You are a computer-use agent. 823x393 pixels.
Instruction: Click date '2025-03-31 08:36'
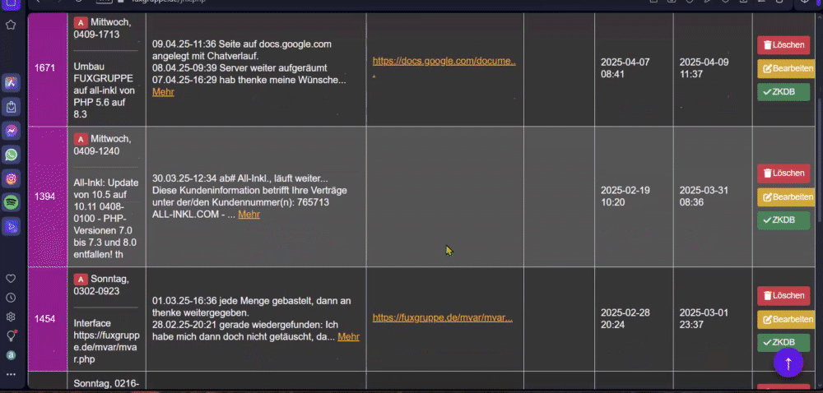tap(704, 196)
